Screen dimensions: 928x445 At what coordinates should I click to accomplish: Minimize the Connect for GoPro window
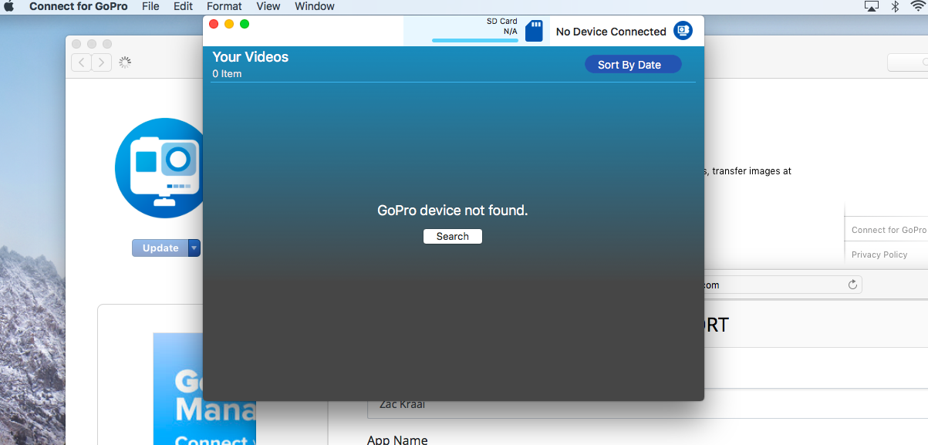pyautogui.click(x=229, y=24)
